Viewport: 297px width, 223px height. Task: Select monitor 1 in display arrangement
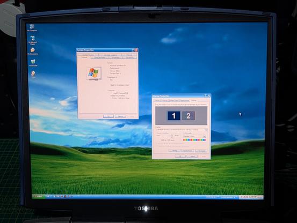pyautogui.click(x=173, y=116)
